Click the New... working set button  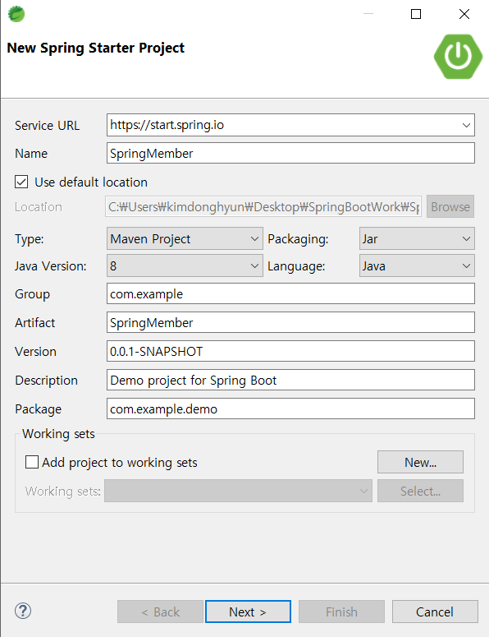(x=420, y=462)
